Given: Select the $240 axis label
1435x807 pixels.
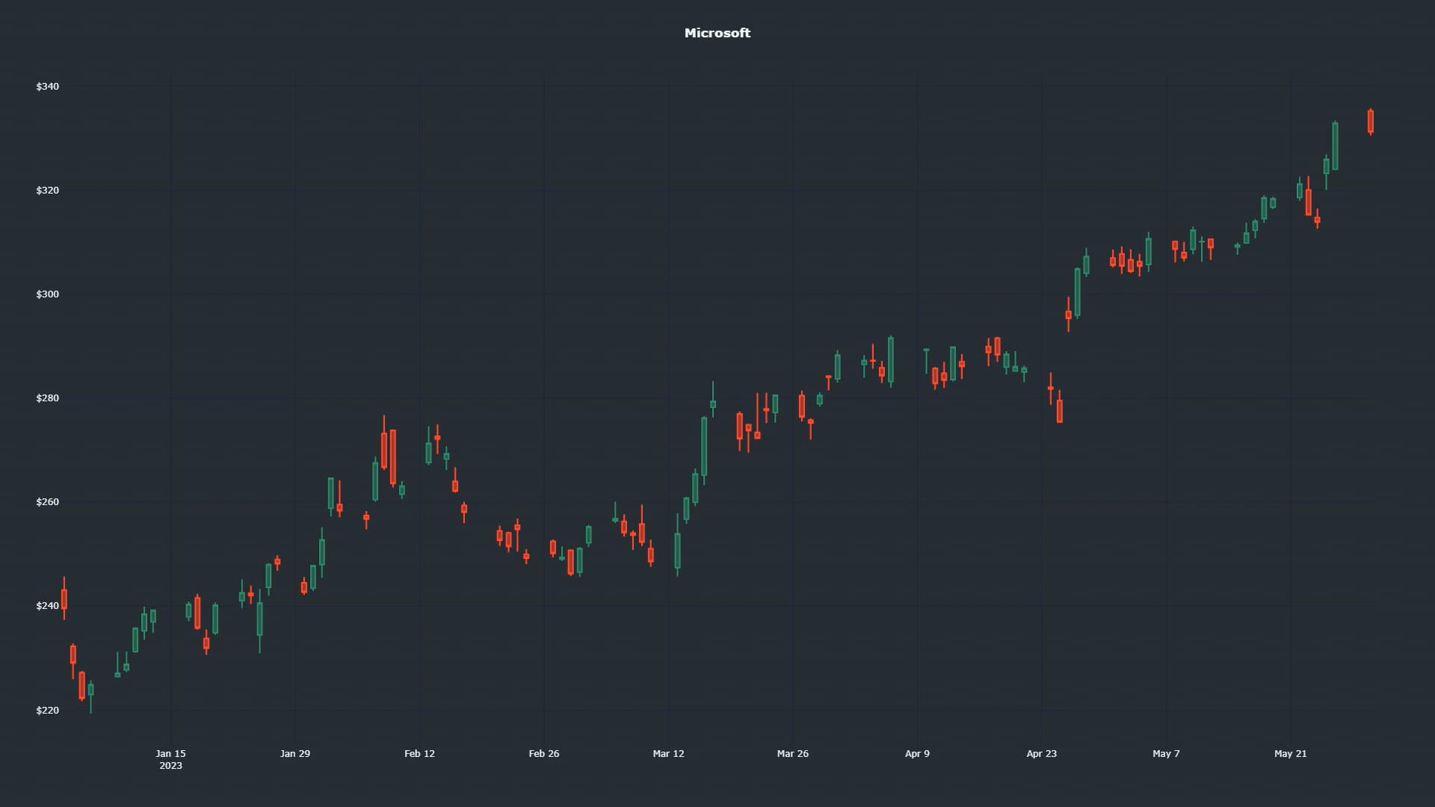Looking at the screenshot, I should pos(47,606).
